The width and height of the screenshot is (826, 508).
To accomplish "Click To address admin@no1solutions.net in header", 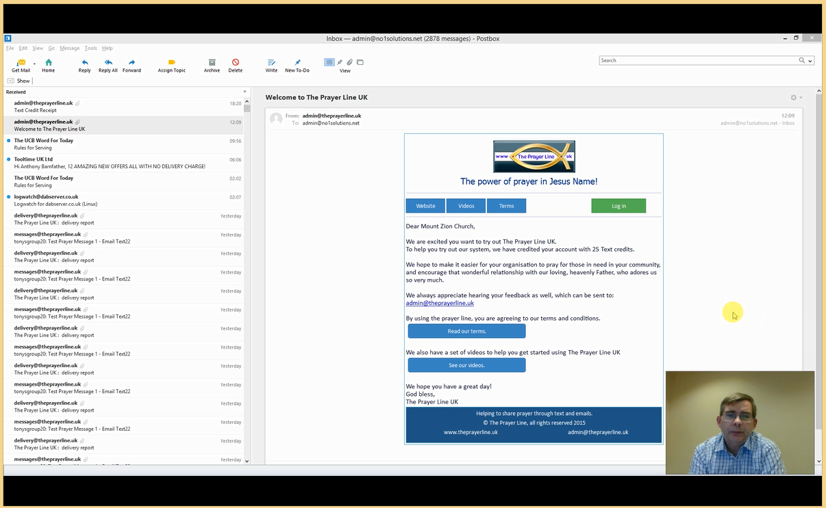I will click(331, 123).
